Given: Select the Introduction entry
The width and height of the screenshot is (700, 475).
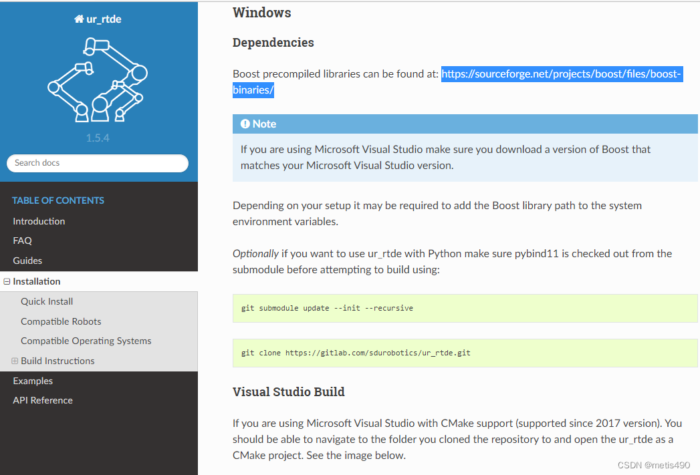Looking at the screenshot, I should [x=38, y=221].
